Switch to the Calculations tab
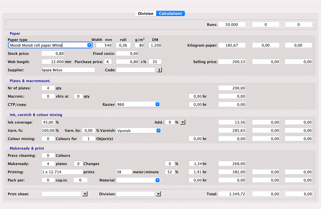 tap(170, 13)
